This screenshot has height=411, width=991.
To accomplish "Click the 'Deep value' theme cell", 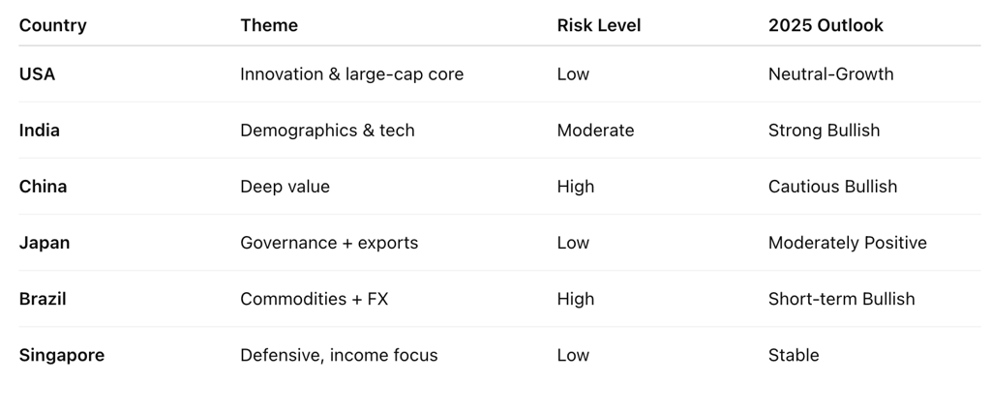I will (x=285, y=187).
